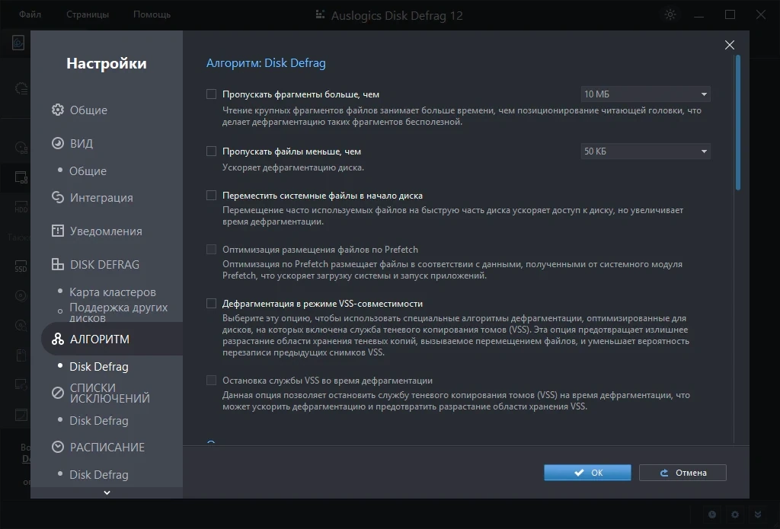Click the DISK DEFRAG blocks icon
Screen dimensions: 780x529
click(58, 264)
